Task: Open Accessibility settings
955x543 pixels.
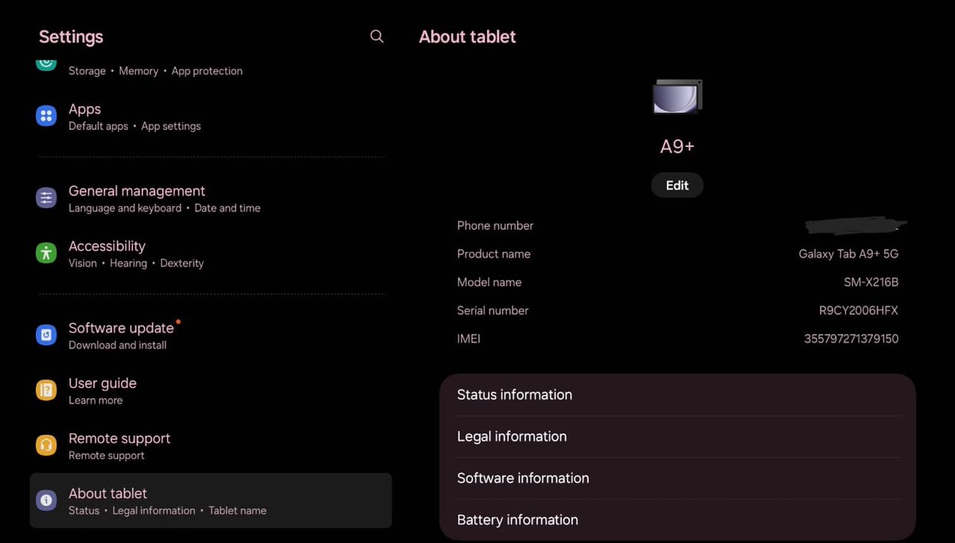Action: click(211, 254)
